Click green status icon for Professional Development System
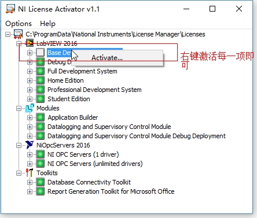257x218 pixels. coord(40,90)
